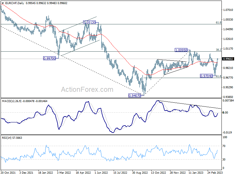Click the 1.07010 price axis value
The height and width of the screenshot is (176, 235).
228,10
